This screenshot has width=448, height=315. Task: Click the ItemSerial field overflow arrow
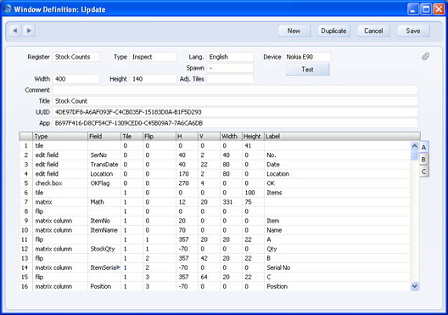[x=118, y=267]
